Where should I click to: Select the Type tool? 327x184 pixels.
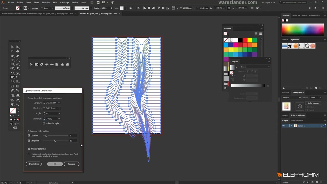tap(12, 60)
